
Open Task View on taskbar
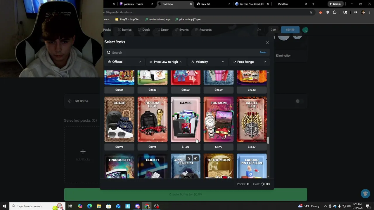pos(70,206)
